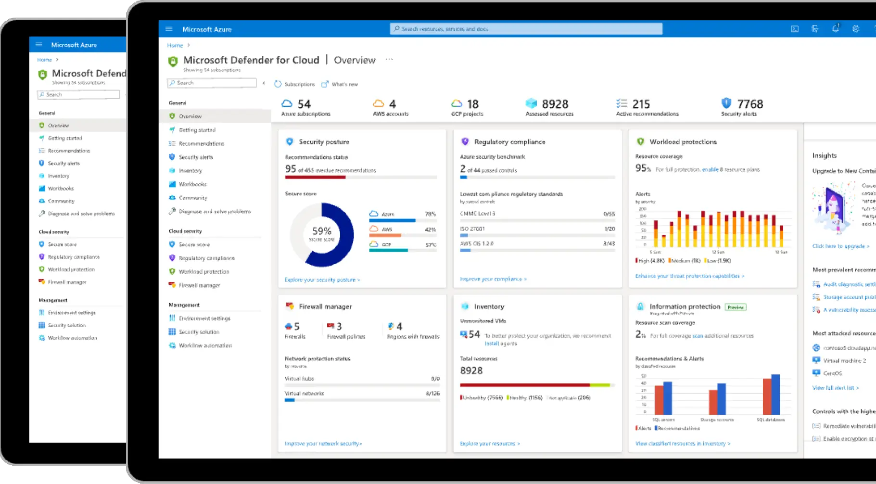
Task: Open the settings gear in Azure header
Action: [856, 29]
